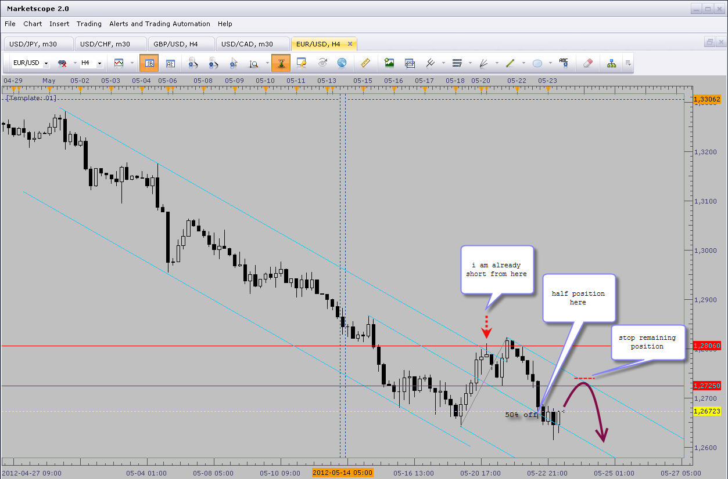This screenshot has height=479, width=728.
Task: Click the orange 1,33062 price label
Action: pyautogui.click(x=707, y=99)
